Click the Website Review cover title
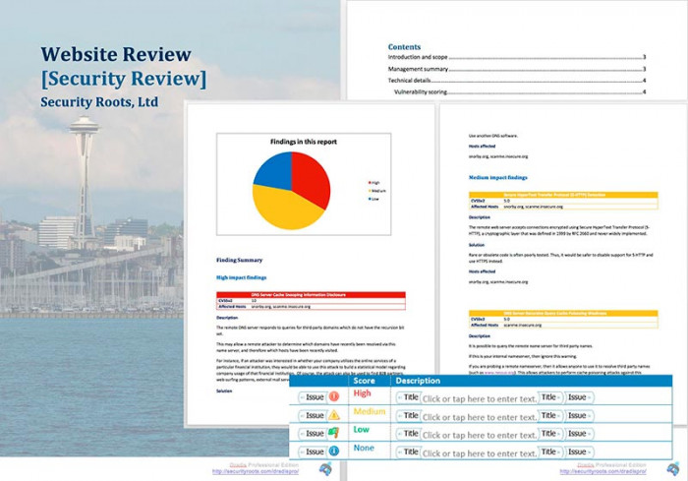688x481 pixels. (116, 54)
